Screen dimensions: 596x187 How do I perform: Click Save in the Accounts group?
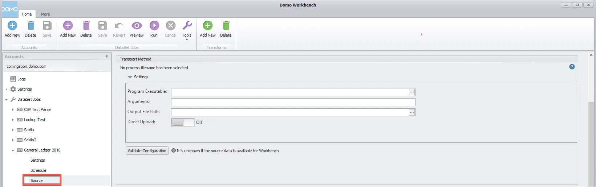(x=47, y=29)
